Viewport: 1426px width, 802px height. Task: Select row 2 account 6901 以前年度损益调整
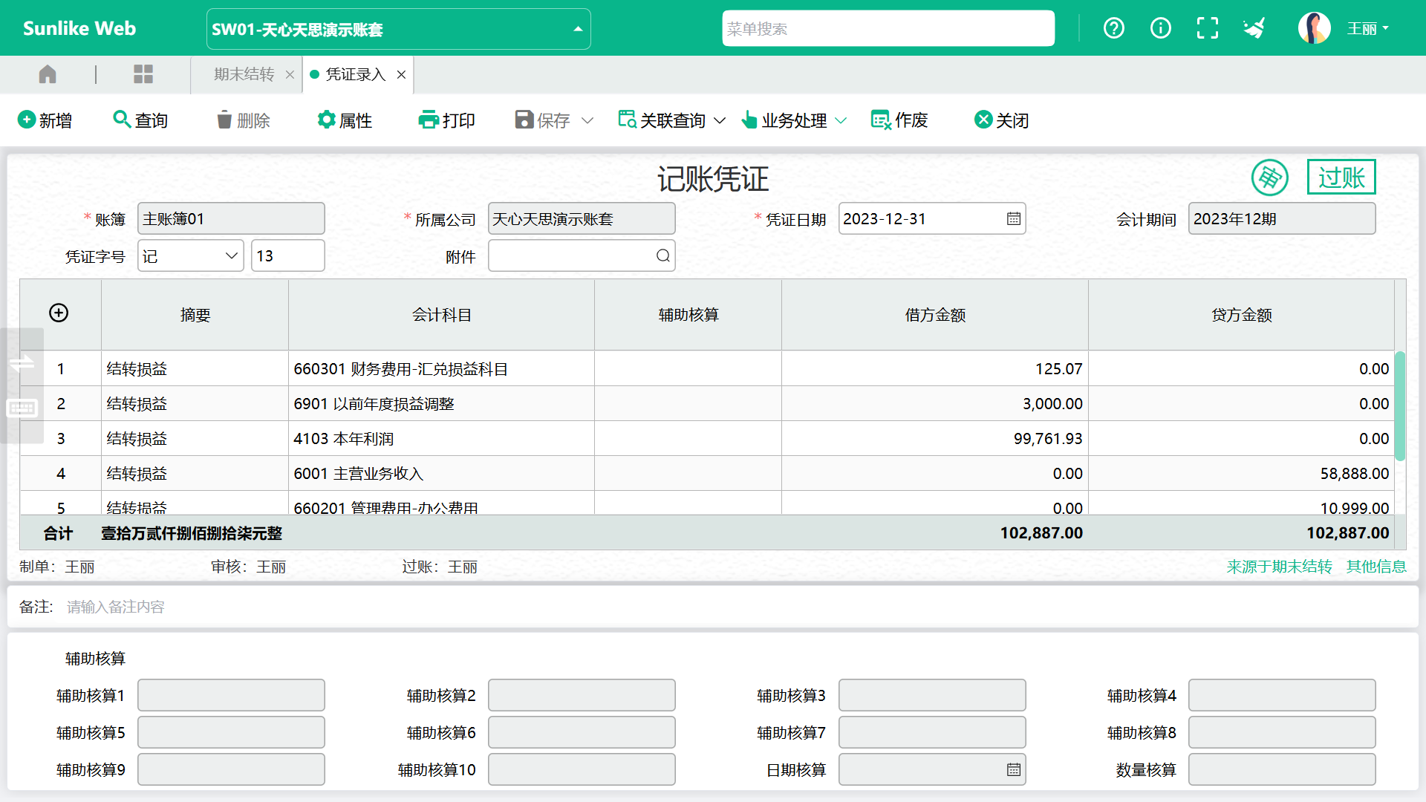coord(441,404)
